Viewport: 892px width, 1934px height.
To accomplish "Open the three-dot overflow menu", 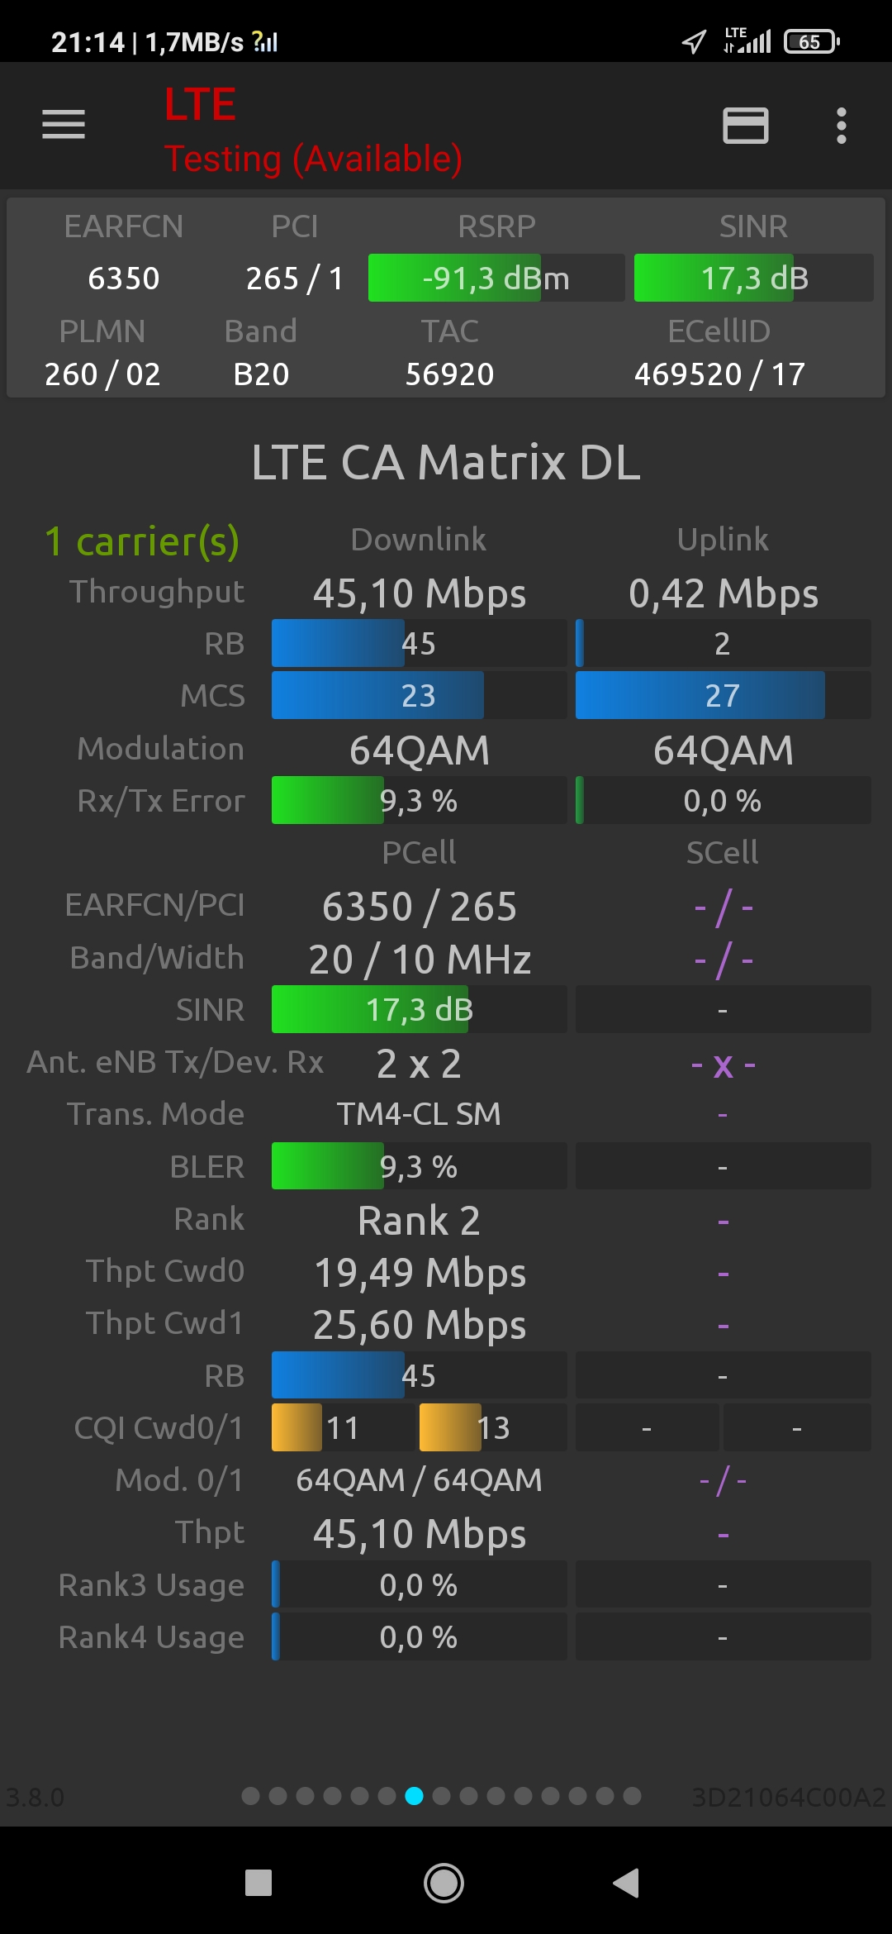I will point(841,126).
